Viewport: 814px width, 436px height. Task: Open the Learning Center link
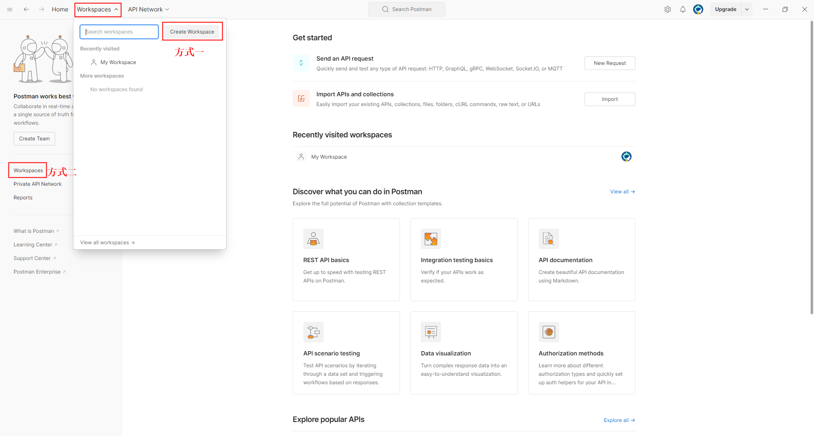tap(35, 245)
